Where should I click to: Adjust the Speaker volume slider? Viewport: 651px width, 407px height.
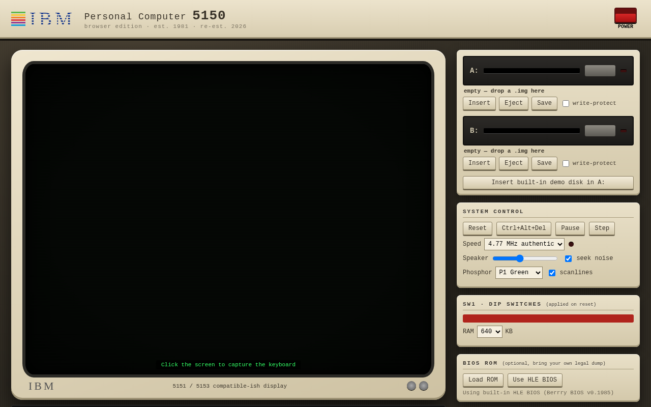[525, 258]
